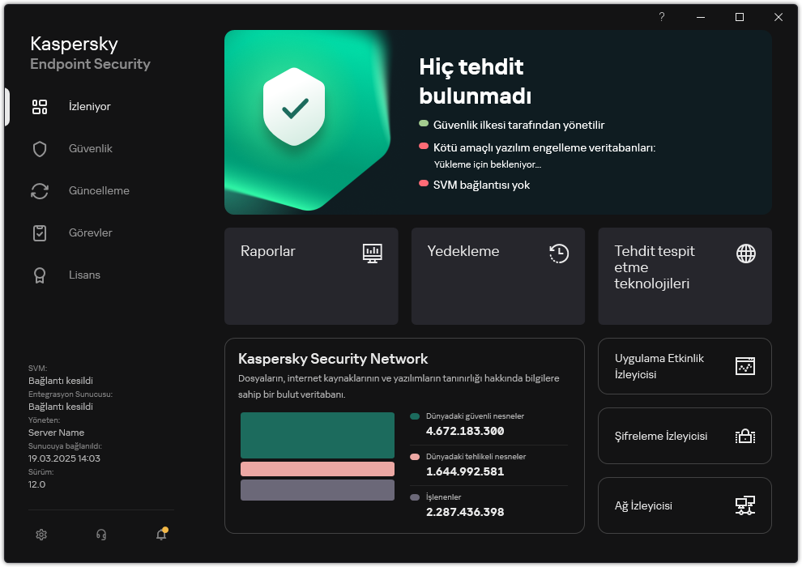Open Uygulama Etkinlik İzleyicisi

click(x=685, y=366)
